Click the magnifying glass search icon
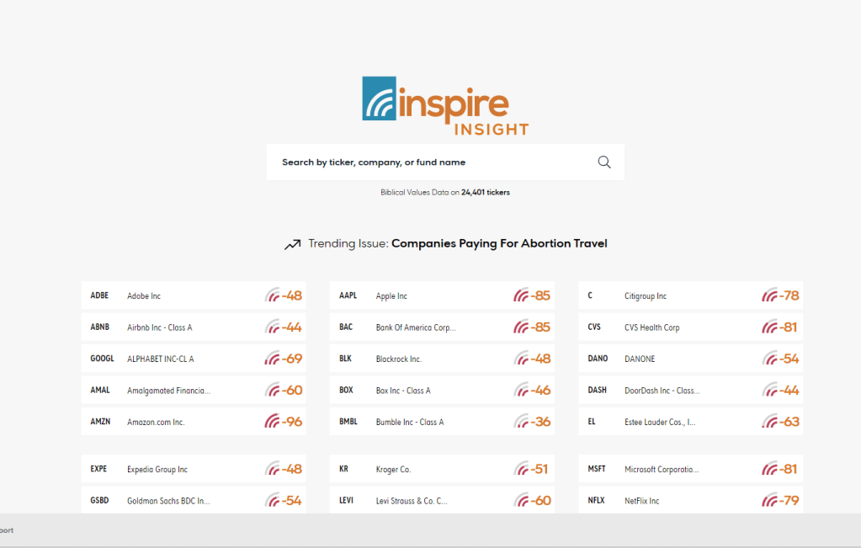The height and width of the screenshot is (548, 861). click(x=603, y=162)
